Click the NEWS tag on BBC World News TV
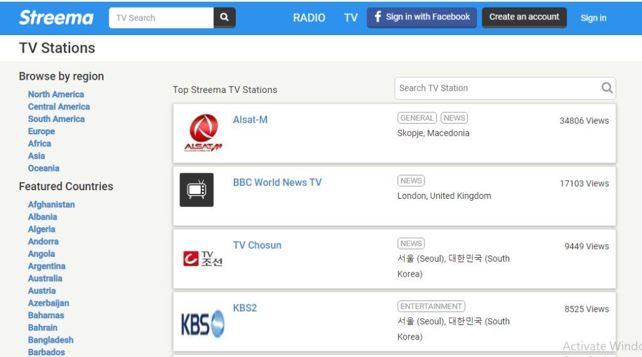642x357 pixels. click(x=411, y=181)
